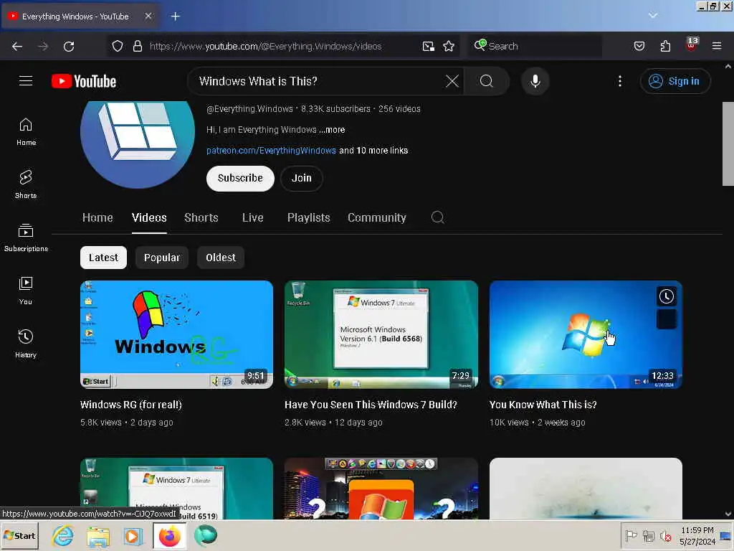Image resolution: width=734 pixels, height=551 pixels.
Task: Open the Firefox application menu
Action: [x=717, y=46]
